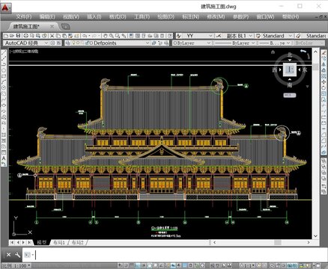Screen dimensions: 328x269
Task: Switch to the 布局1 layout tab
Action: (59, 242)
